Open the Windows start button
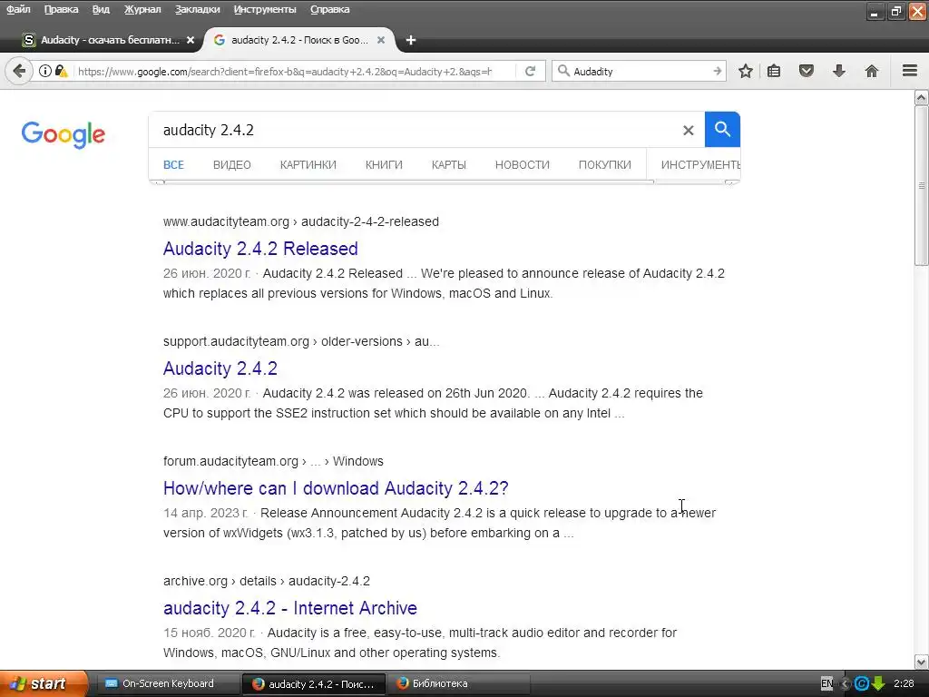 (x=44, y=683)
